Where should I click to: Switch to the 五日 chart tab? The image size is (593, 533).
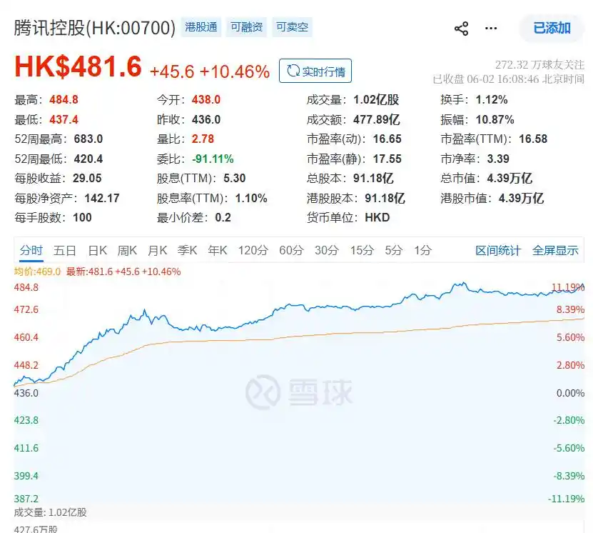pos(65,250)
